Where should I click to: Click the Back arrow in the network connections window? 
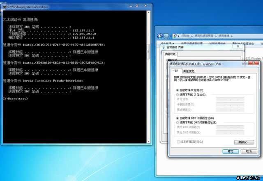(160, 36)
